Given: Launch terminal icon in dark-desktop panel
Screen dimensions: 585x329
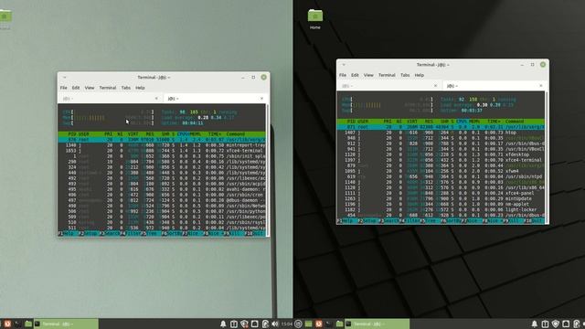Looking at the screenshot, I should click(329, 324).
